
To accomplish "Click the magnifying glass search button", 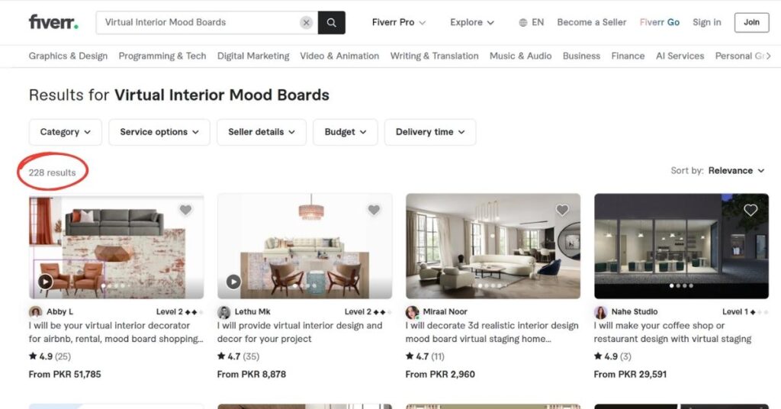I will (x=331, y=22).
